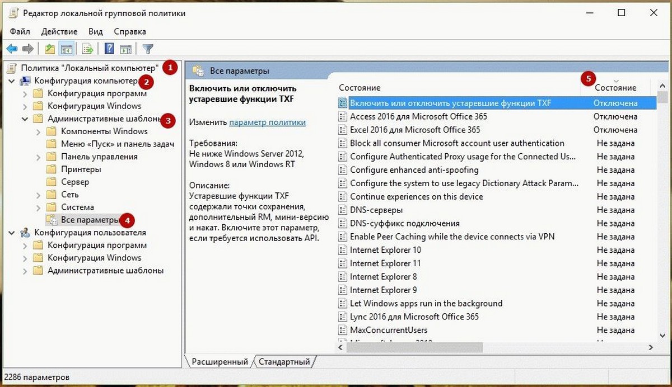The width and height of the screenshot is (672, 387).
Task: Click the policy icon of Internet Explorer 10
Action: [x=343, y=250]
